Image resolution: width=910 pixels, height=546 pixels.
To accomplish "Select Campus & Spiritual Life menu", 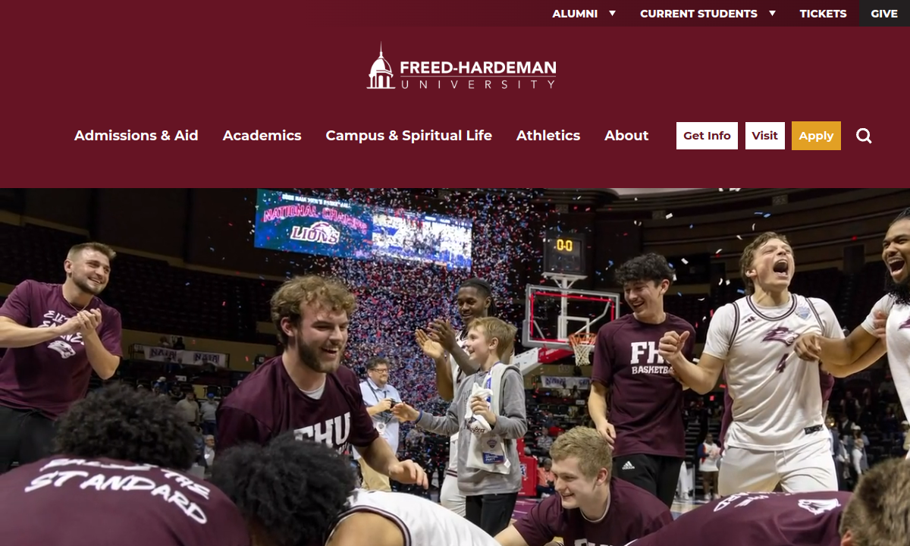I will coord(409,136).
